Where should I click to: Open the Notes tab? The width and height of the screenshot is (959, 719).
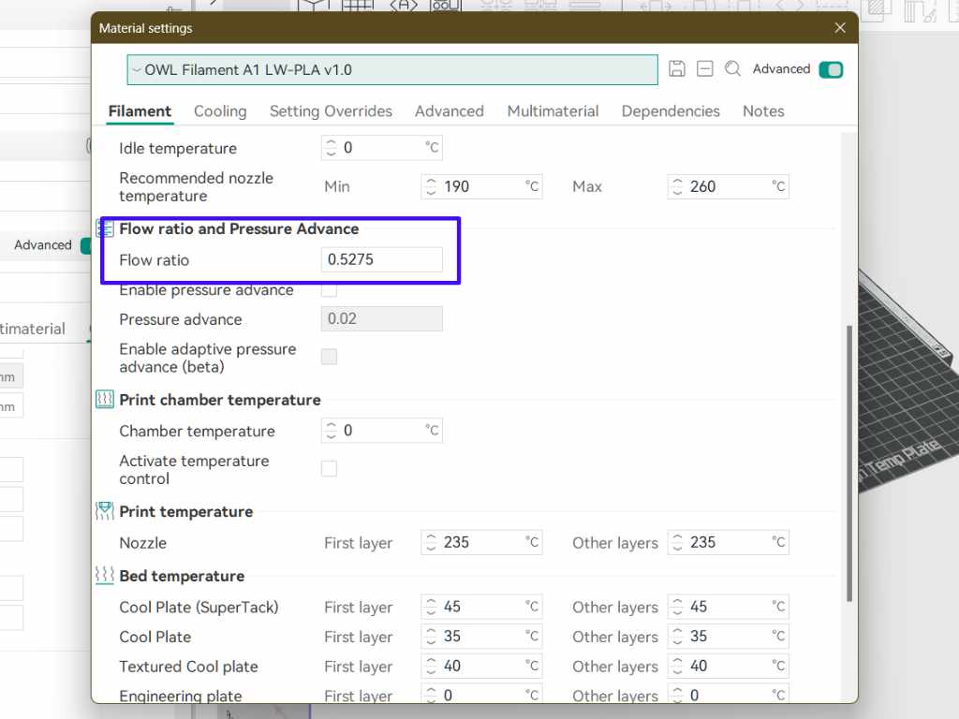pos(763,111)
